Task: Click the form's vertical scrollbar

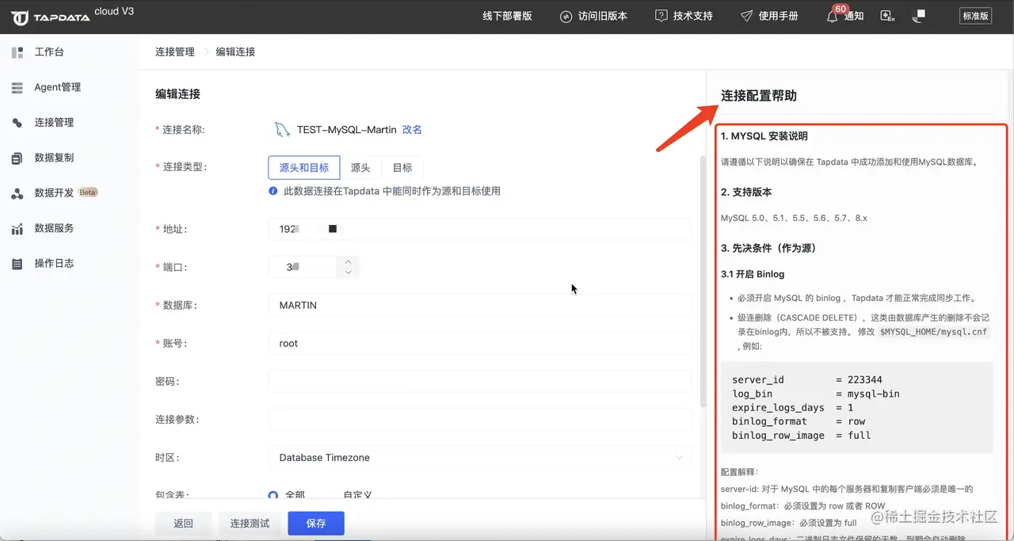Action: point(703,281)
